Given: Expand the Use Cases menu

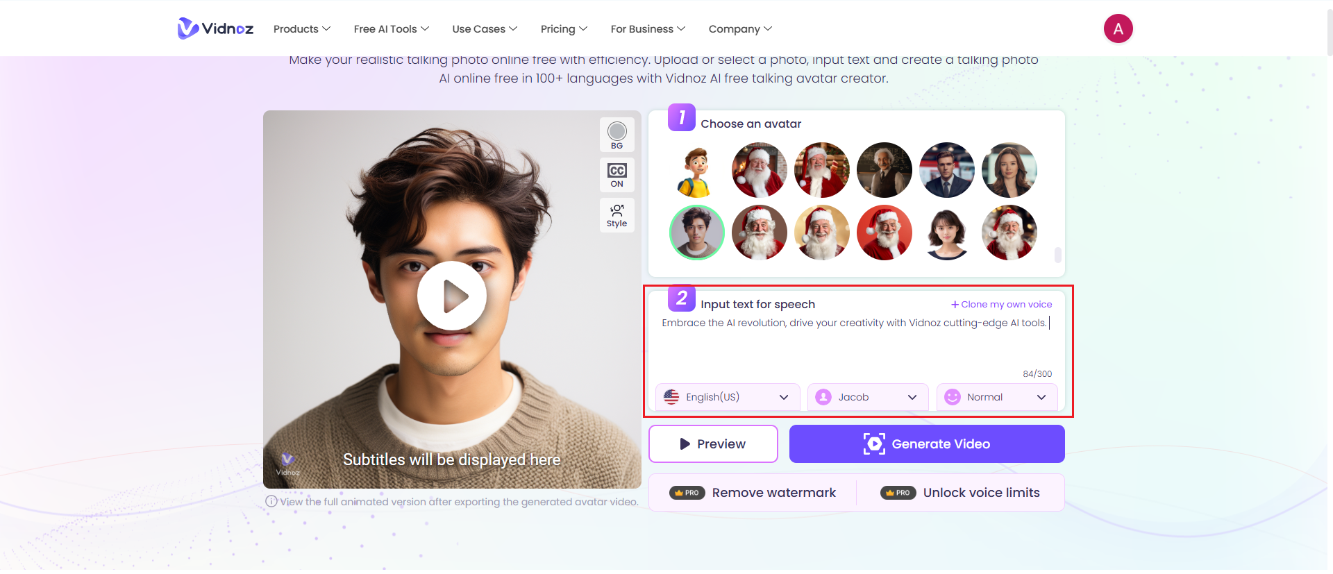Looking at the screenshot, I should point(485,29).
